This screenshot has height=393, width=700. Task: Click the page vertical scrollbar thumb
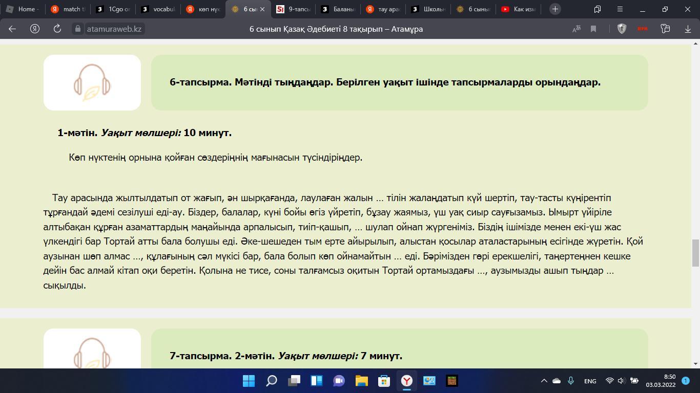(x=696, y=253)
